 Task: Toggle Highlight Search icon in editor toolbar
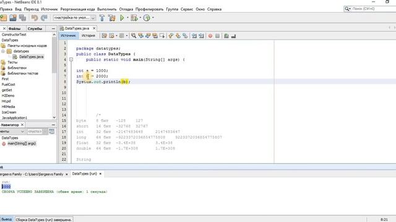tap(155, 36)
